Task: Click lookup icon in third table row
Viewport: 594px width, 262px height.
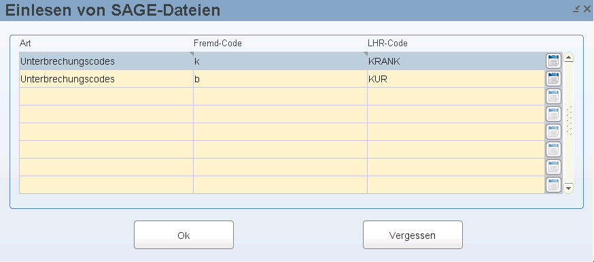Action: pyautogui.click(x=553, y=97)
